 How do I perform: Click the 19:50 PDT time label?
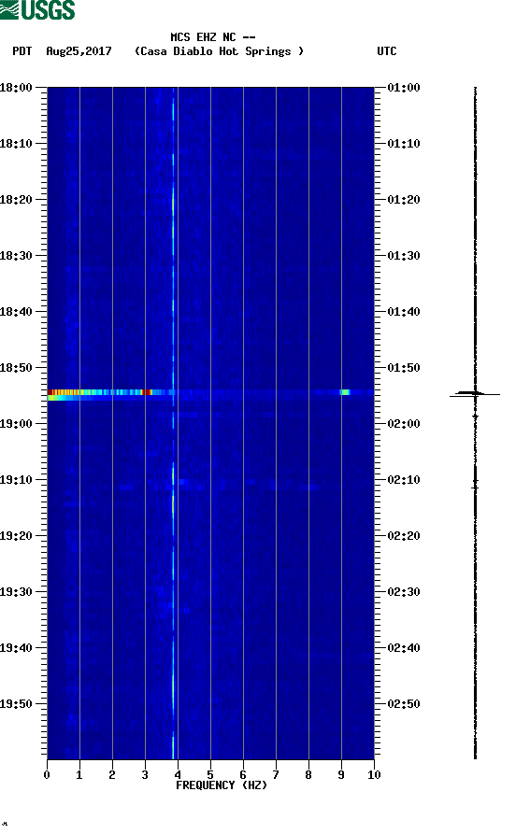pos(16,703)
